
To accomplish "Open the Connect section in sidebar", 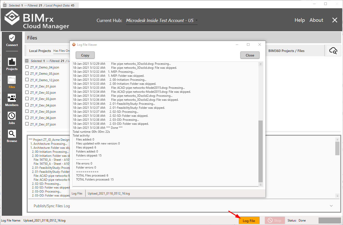I will tap(12, 40).
